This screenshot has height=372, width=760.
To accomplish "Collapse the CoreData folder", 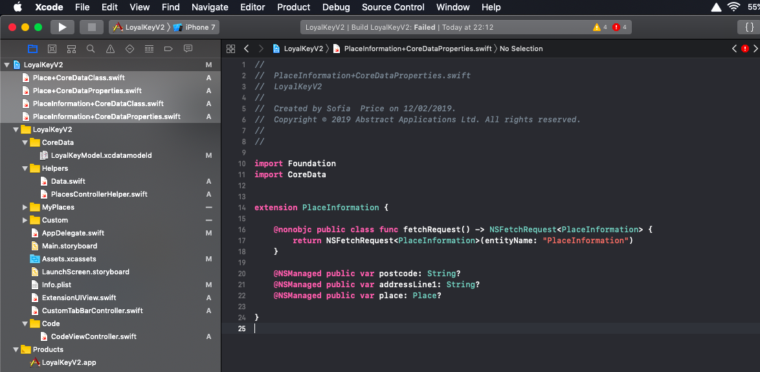I will 25,142.
